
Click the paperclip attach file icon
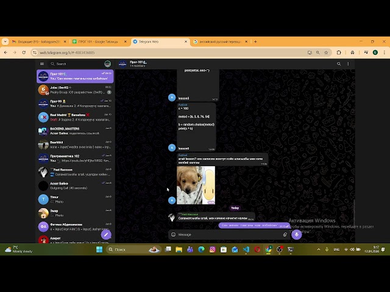[285, 234]
